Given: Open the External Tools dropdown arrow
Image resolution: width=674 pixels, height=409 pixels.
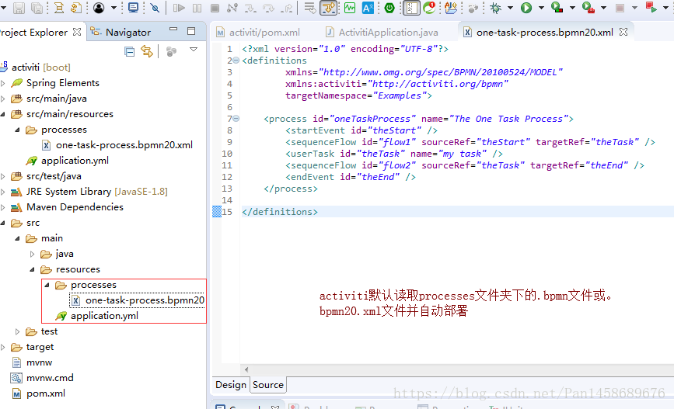Looking at the screenshot, I should point(603,8).
